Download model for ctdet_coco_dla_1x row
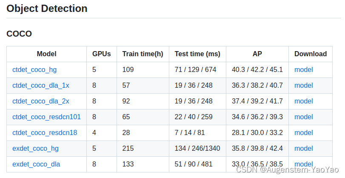This screenshot has height=178, width=345. 303,85
